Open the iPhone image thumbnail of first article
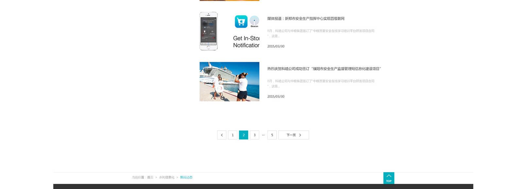This screenshot has height=189, width=523. coord(209,31)
